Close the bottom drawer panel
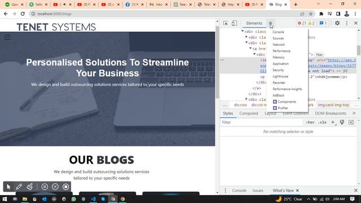The height and width of the screenshot is (203, 361). click(x=356, y=191)
